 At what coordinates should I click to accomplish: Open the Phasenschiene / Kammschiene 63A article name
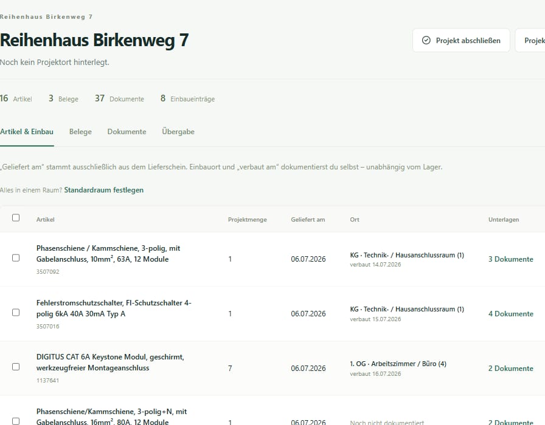[x=108, y=254]
